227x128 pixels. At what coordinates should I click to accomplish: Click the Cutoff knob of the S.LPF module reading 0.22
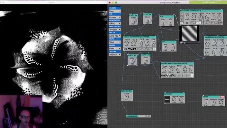tap(147, 20)
